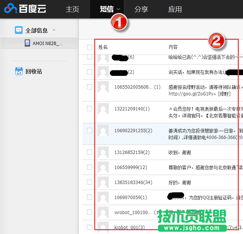
Task: Click the 内容 column header
Action: (x=173, y=47)
